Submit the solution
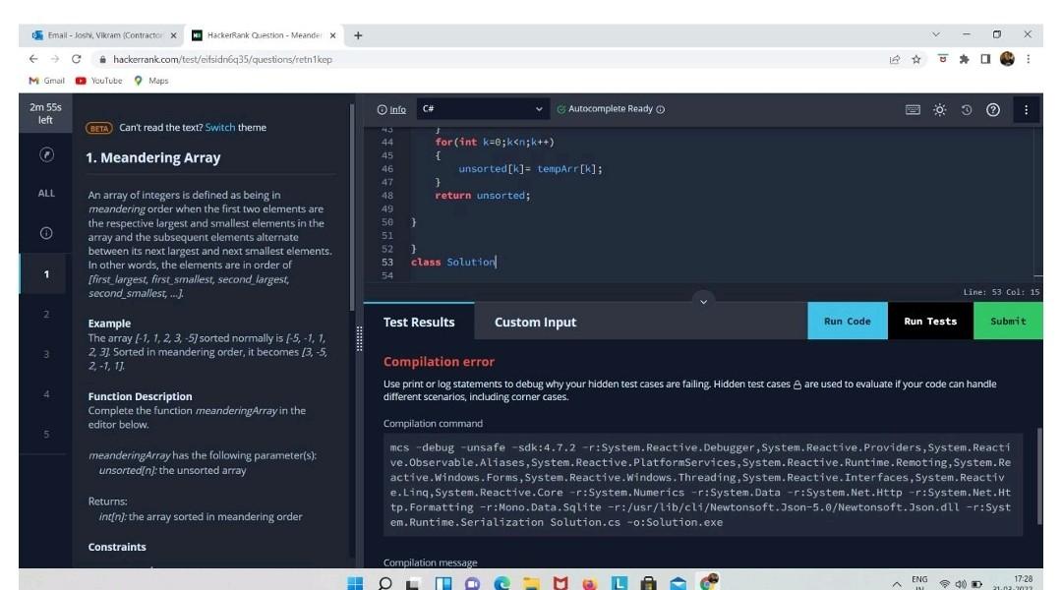The height and width of the screenshot is (590, 1062). tap(1008, 322)
